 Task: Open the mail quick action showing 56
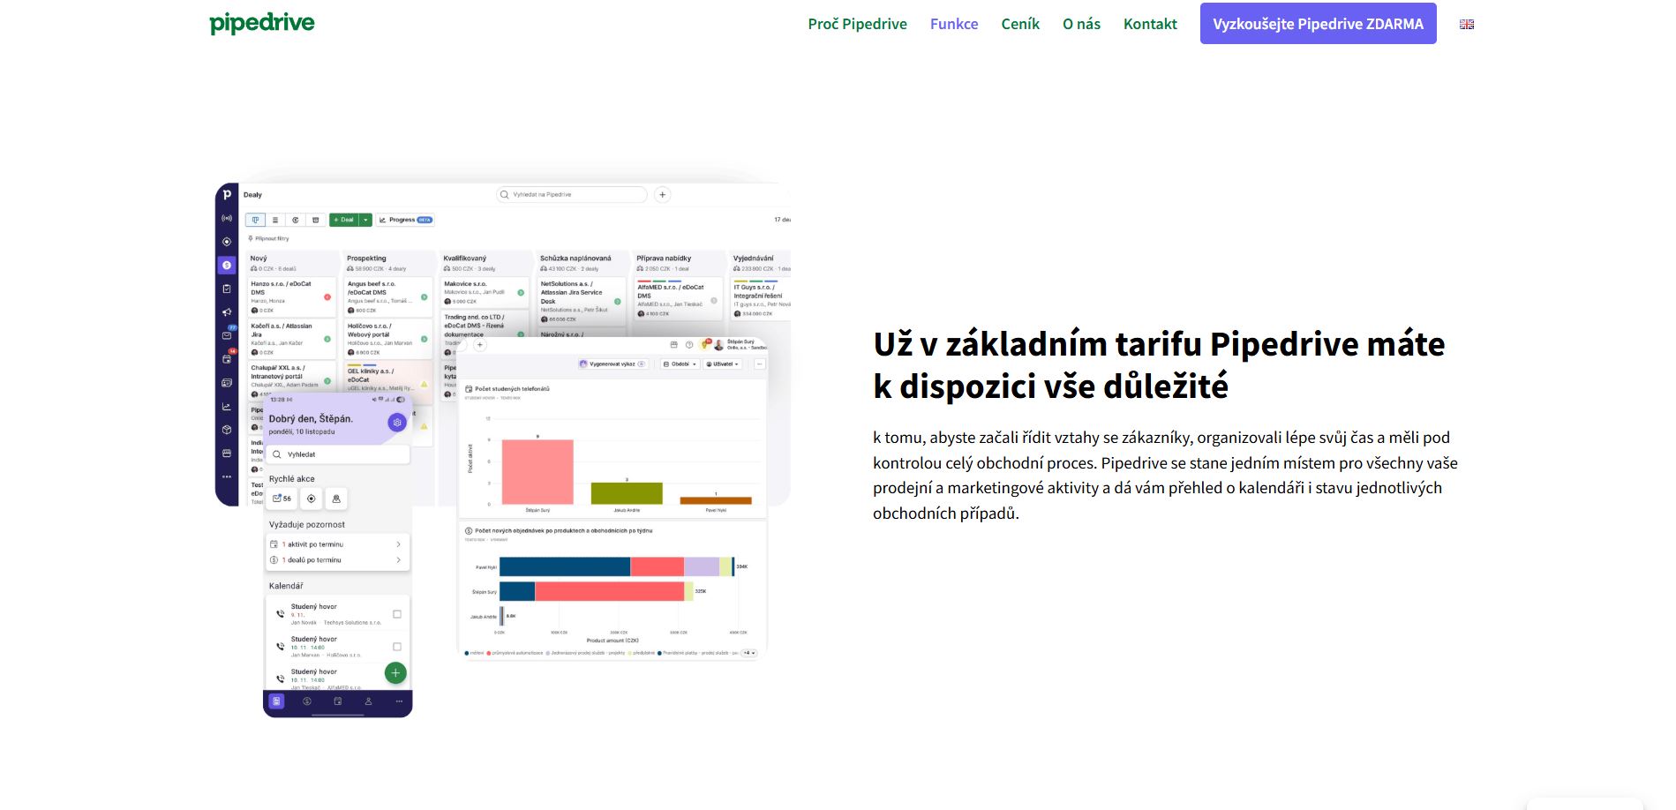pyautogui.click(x=282, y=499)
